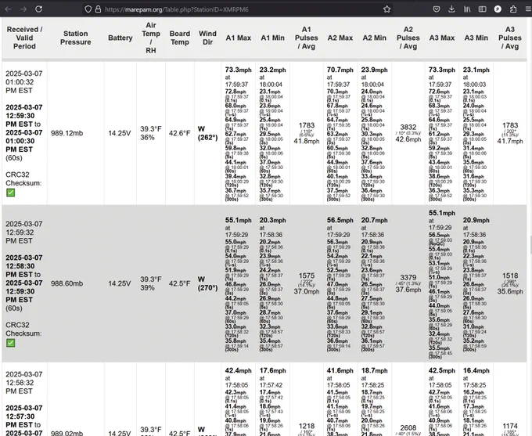
Task: Click the 2608 A2 pulses value
Action: (408, 428)
